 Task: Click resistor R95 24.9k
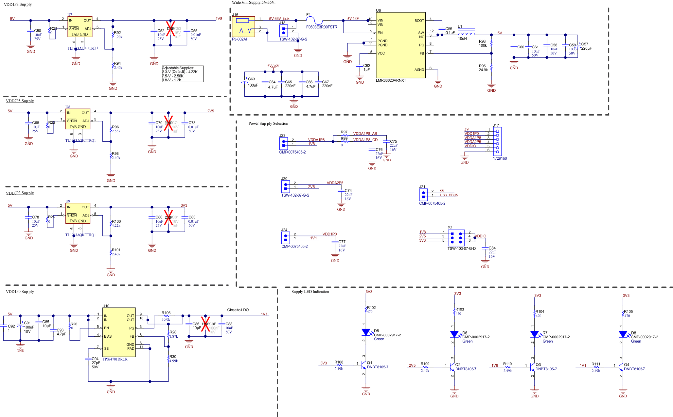tap(491, 68)
